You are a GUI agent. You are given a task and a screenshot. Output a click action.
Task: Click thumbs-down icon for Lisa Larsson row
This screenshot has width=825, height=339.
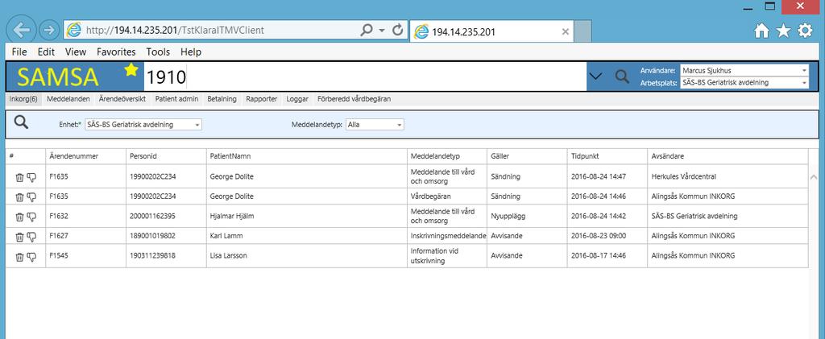click(x=31, y=257)
